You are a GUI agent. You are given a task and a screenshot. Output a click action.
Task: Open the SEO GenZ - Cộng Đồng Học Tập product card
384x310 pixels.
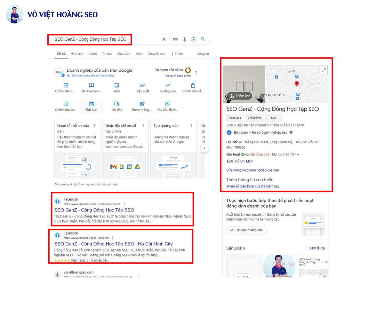[x=313, y=266]
